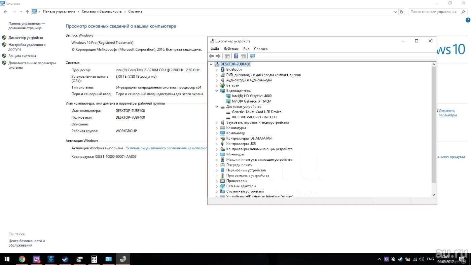471x265 pixels.
Task: Open the Действие menu
Action: pos(231,49)
